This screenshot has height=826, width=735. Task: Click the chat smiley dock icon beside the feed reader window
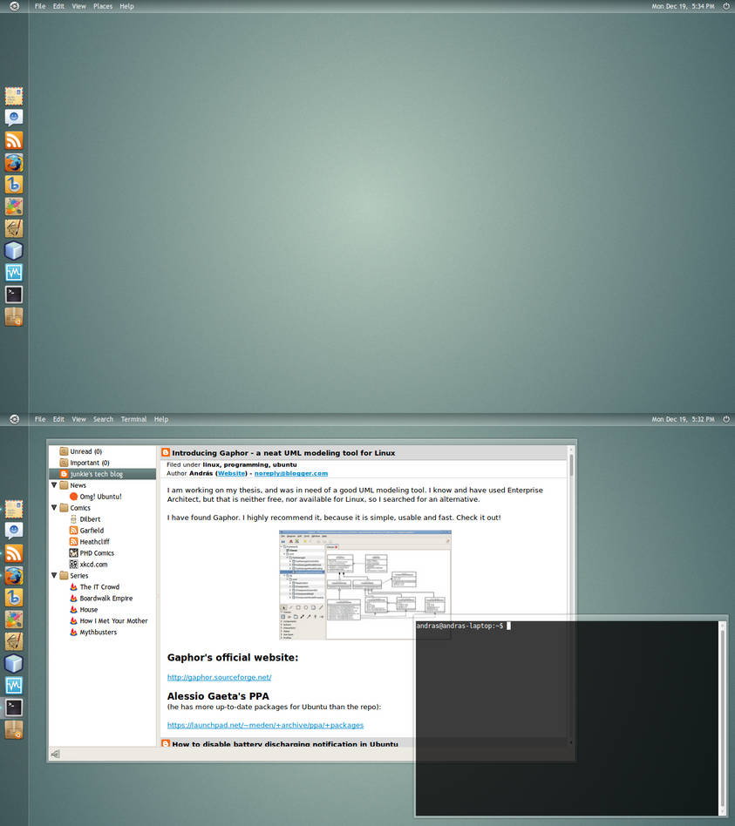pos(14,531)
